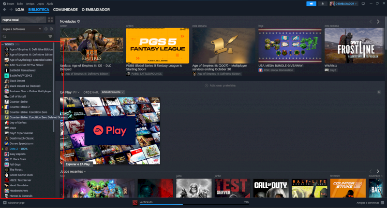The width and height of the screenshot is (387, 208).
Task: Open Call of Duty recent game tile
Action: (x=271, y=188)
